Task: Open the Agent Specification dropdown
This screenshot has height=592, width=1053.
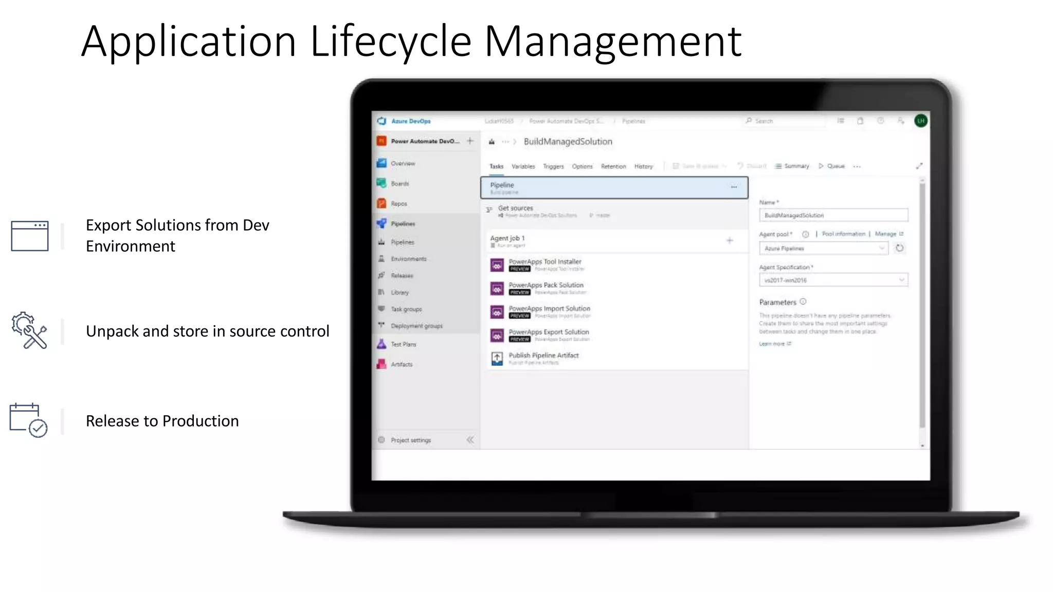Action: pos(833,280)
